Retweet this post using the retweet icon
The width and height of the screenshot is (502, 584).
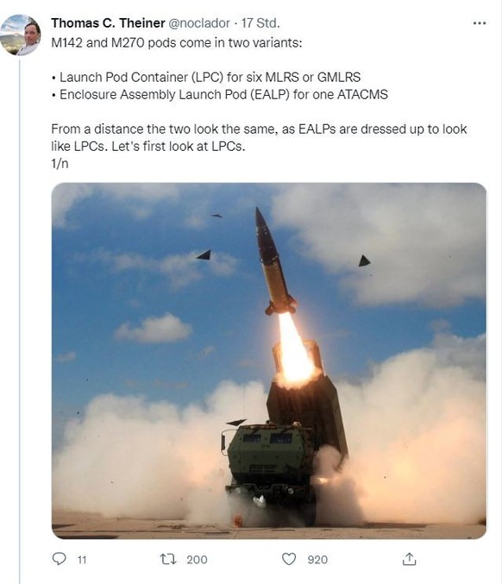pos(168,559)
